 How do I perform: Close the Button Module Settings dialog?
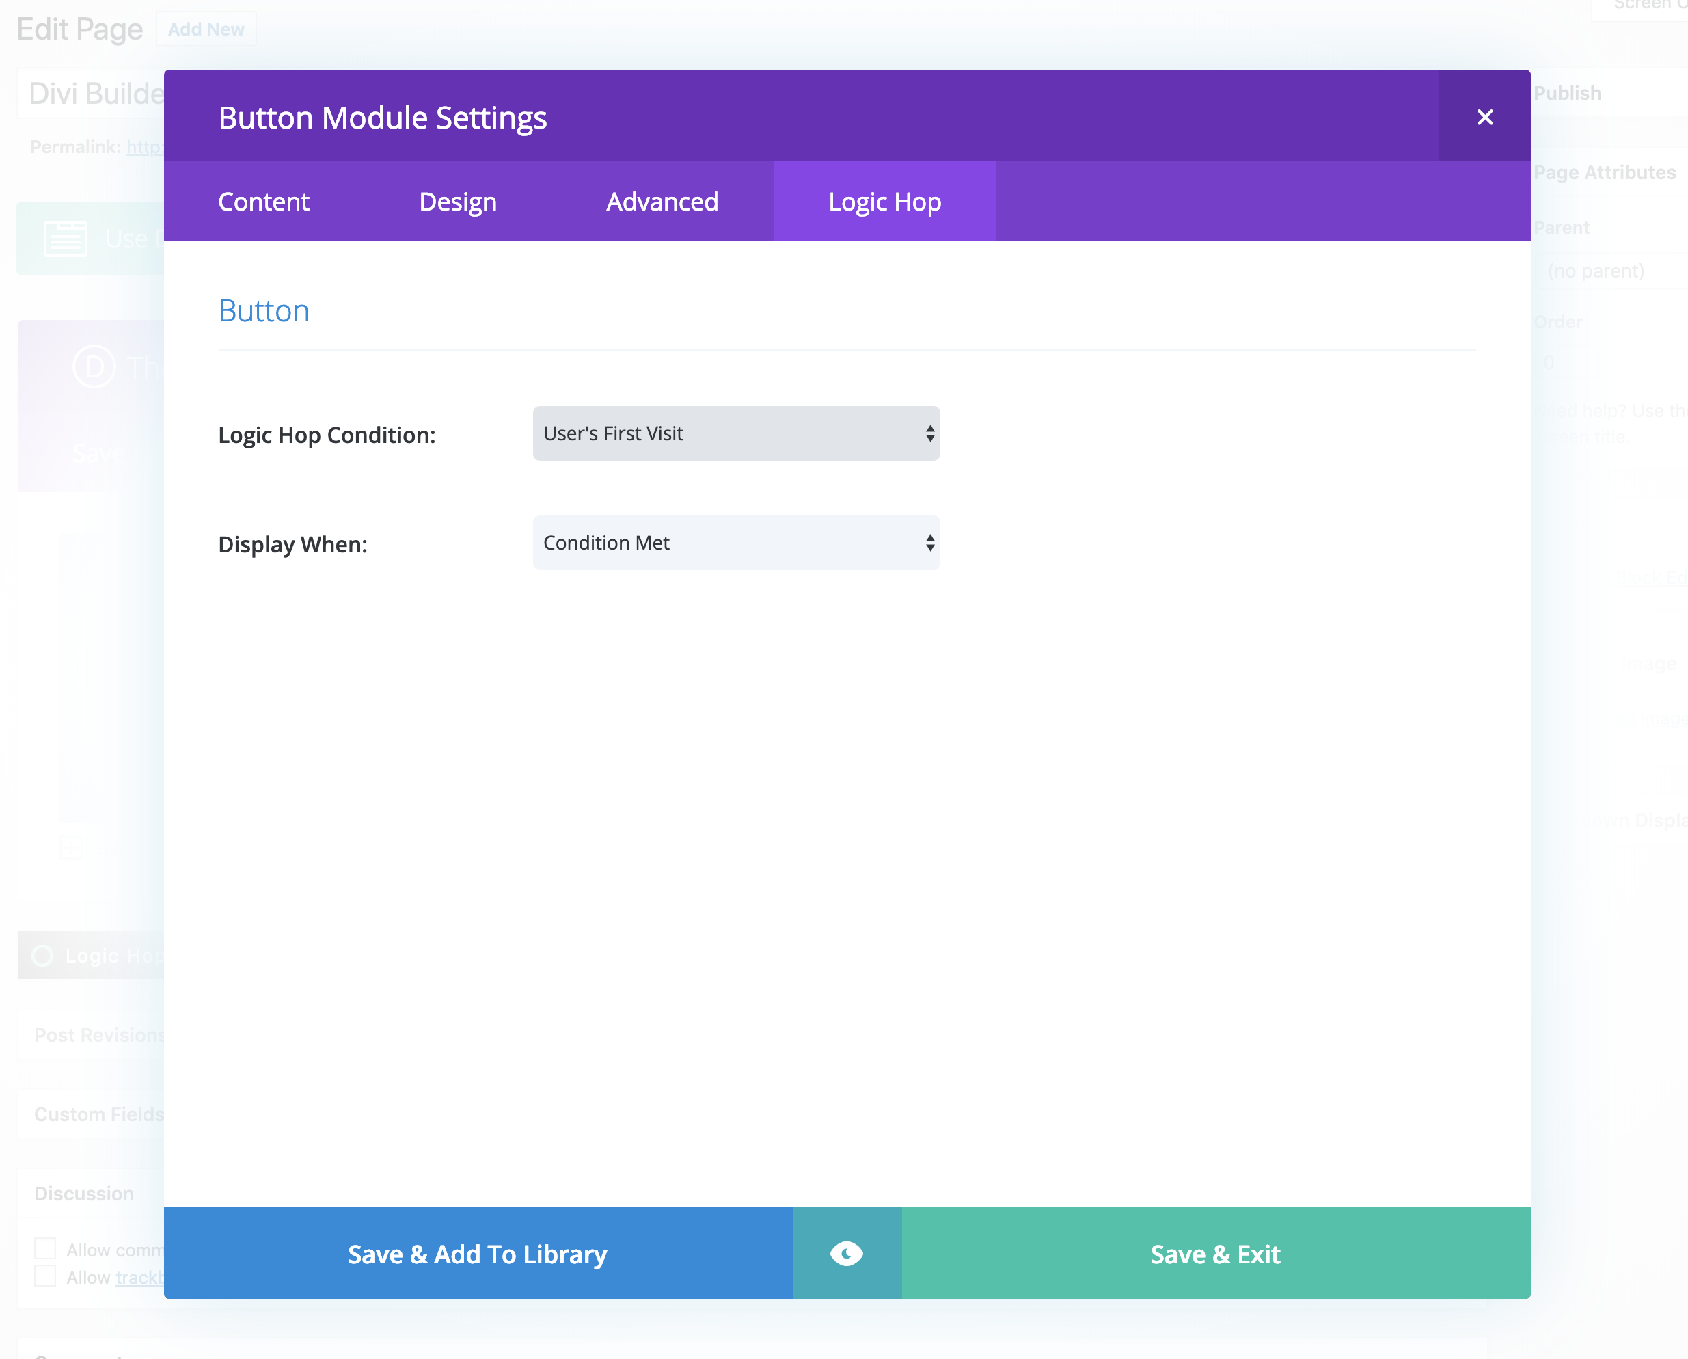coord(1484,117)
